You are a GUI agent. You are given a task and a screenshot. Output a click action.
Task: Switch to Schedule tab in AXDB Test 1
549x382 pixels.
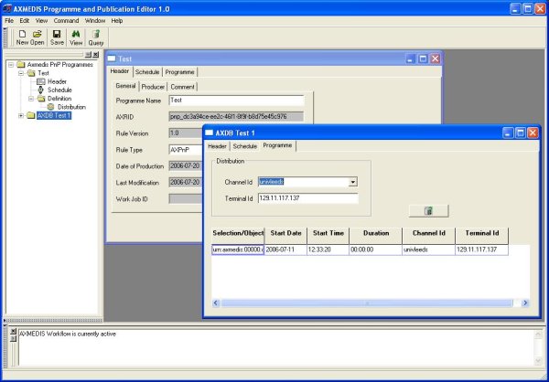[244, 146]
